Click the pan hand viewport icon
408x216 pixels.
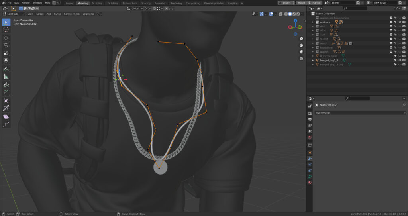pyautogui.click(x=302, y=45)
